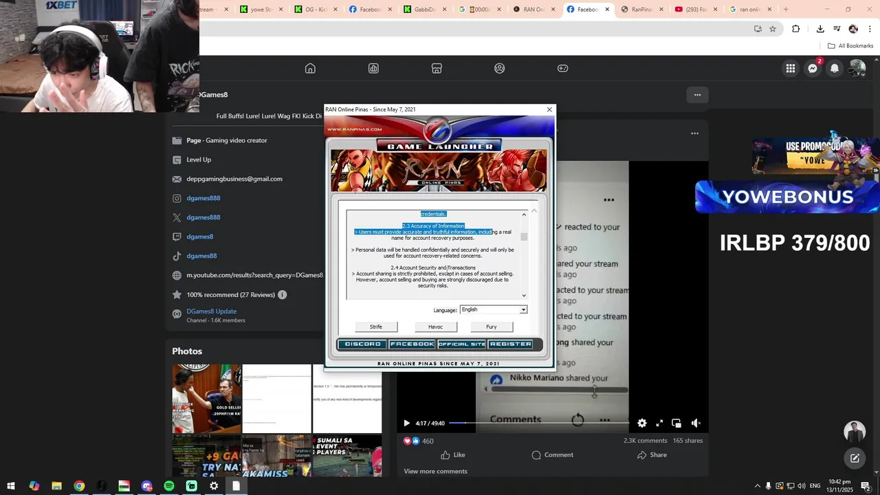Open the +9 GA photo thumbnail
This screenshot has width=880, height=495.
tap(206, 456)
